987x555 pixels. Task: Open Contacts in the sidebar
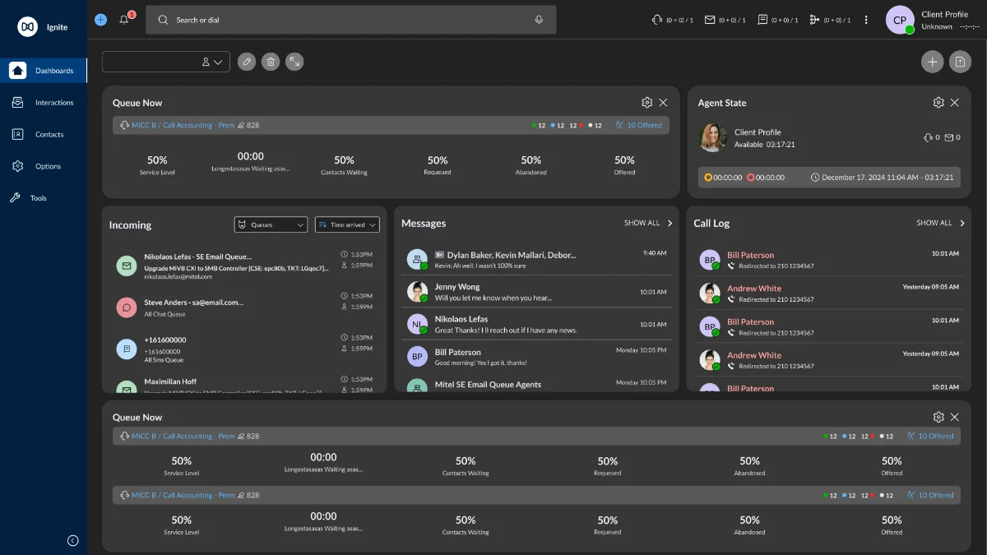pyautogui.click(x=44, y=134)
